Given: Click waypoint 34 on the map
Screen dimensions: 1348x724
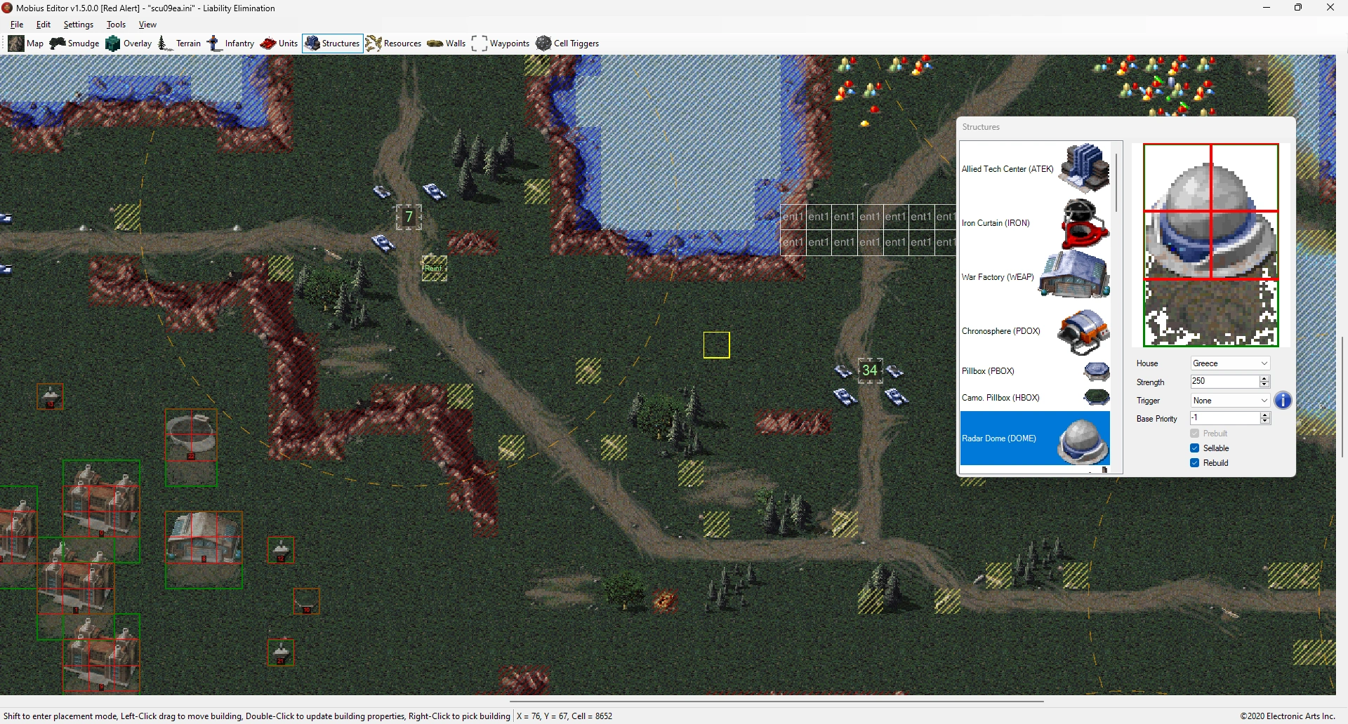Looking at the screenshot, I should [x=870, y=370].
